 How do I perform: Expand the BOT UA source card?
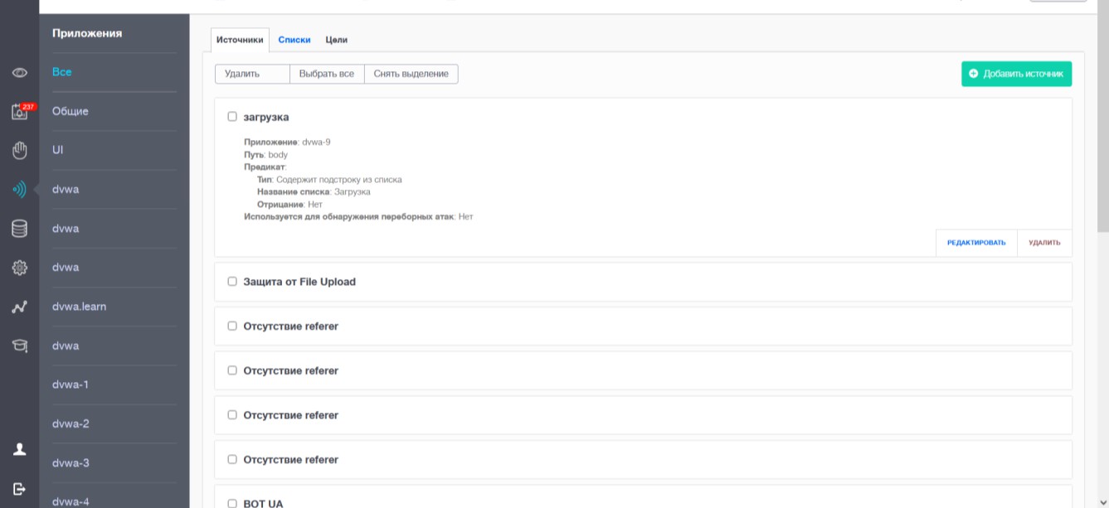643,497
